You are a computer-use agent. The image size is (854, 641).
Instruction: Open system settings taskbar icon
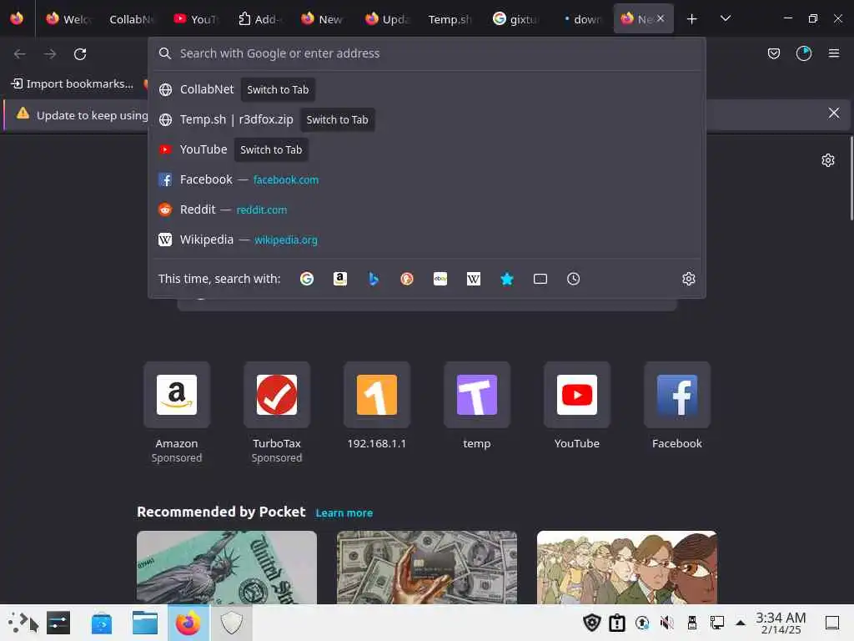coord(58,623)
